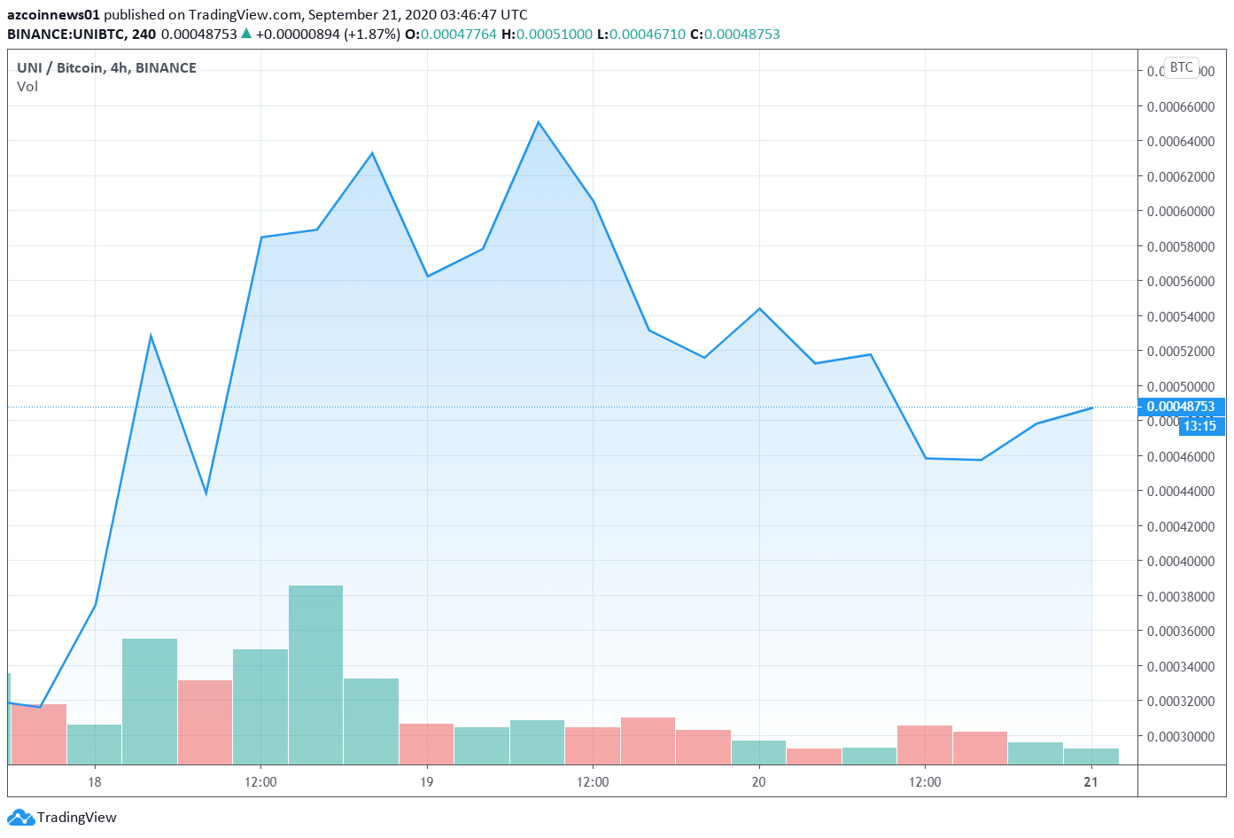This screenshot has width=1234, height=838.
Task: Click the 0.00030000 price axis label
Action: pyautogui.click(x=1180, y=736)
